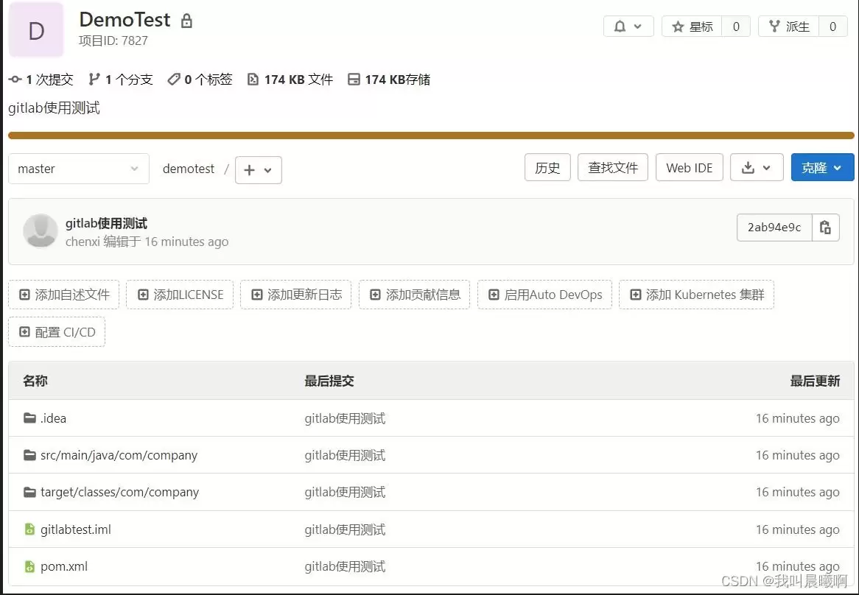Open last commit link in src/main row
859x595 pixels.
click(x=345, y=455)
